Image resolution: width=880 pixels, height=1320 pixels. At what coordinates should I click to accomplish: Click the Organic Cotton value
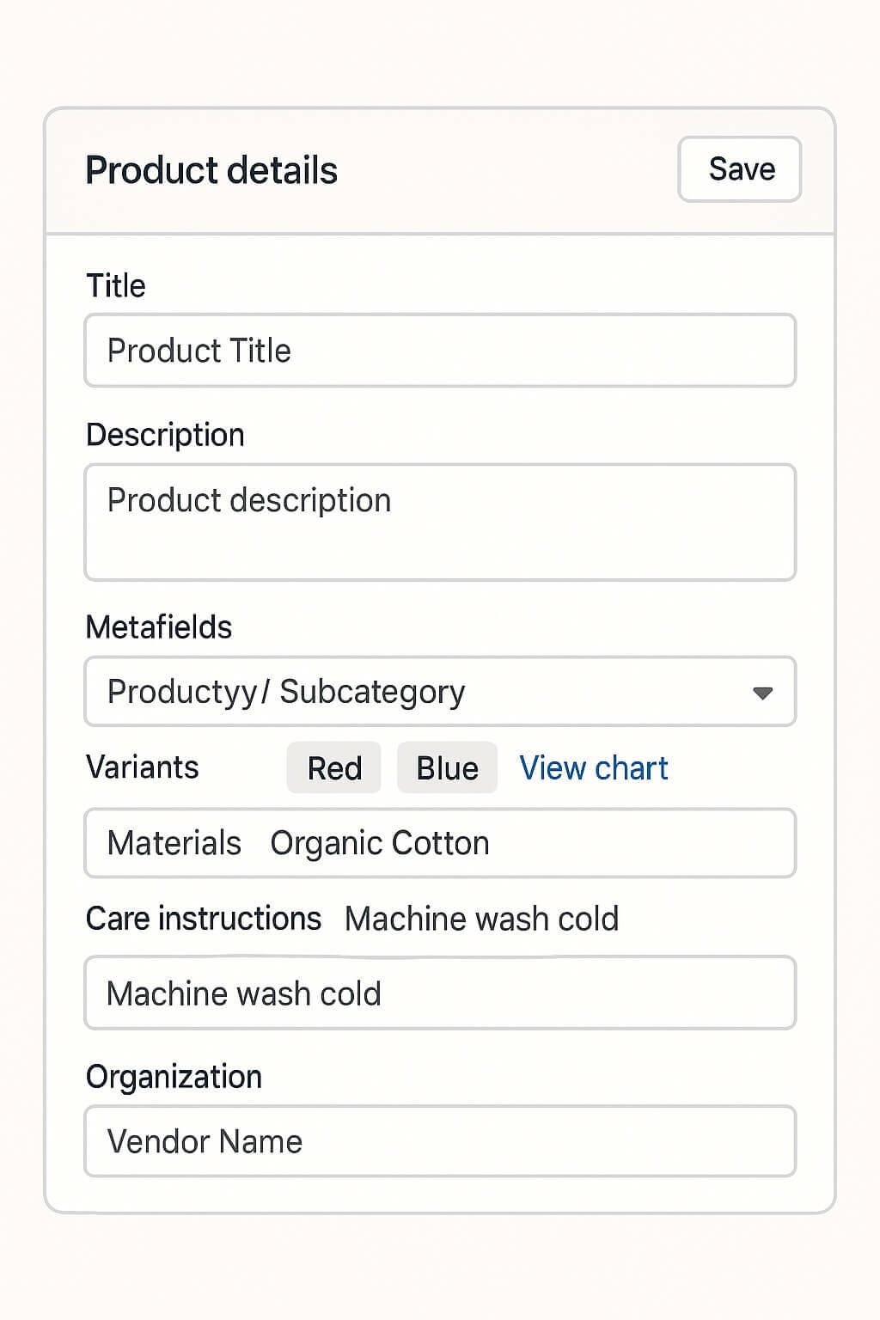point(380,843)
